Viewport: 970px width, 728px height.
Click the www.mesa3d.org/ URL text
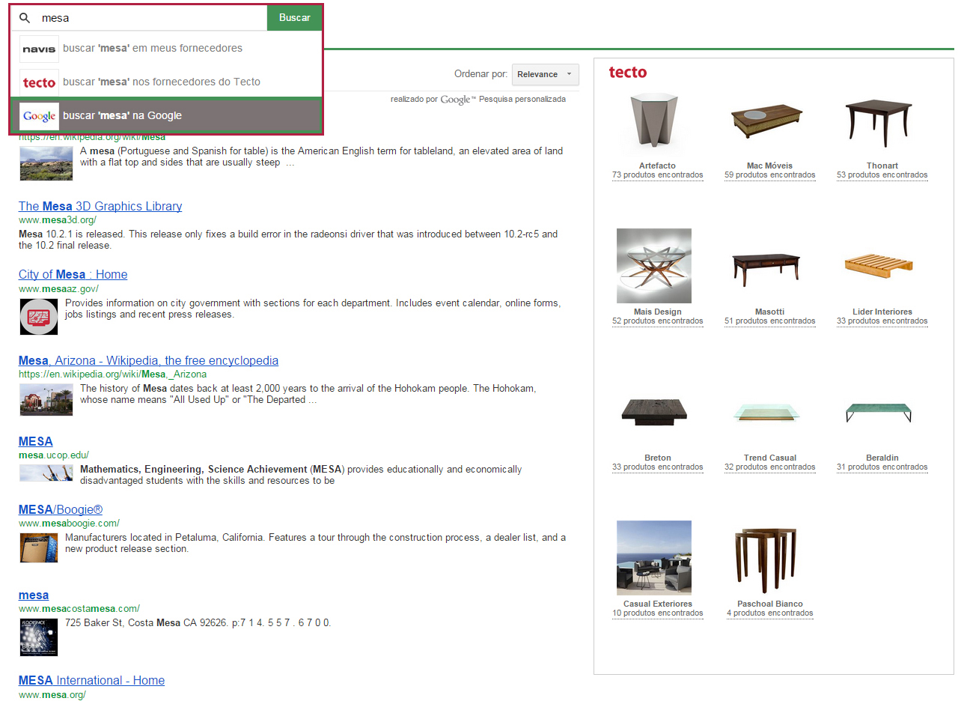tap(58, 220)
